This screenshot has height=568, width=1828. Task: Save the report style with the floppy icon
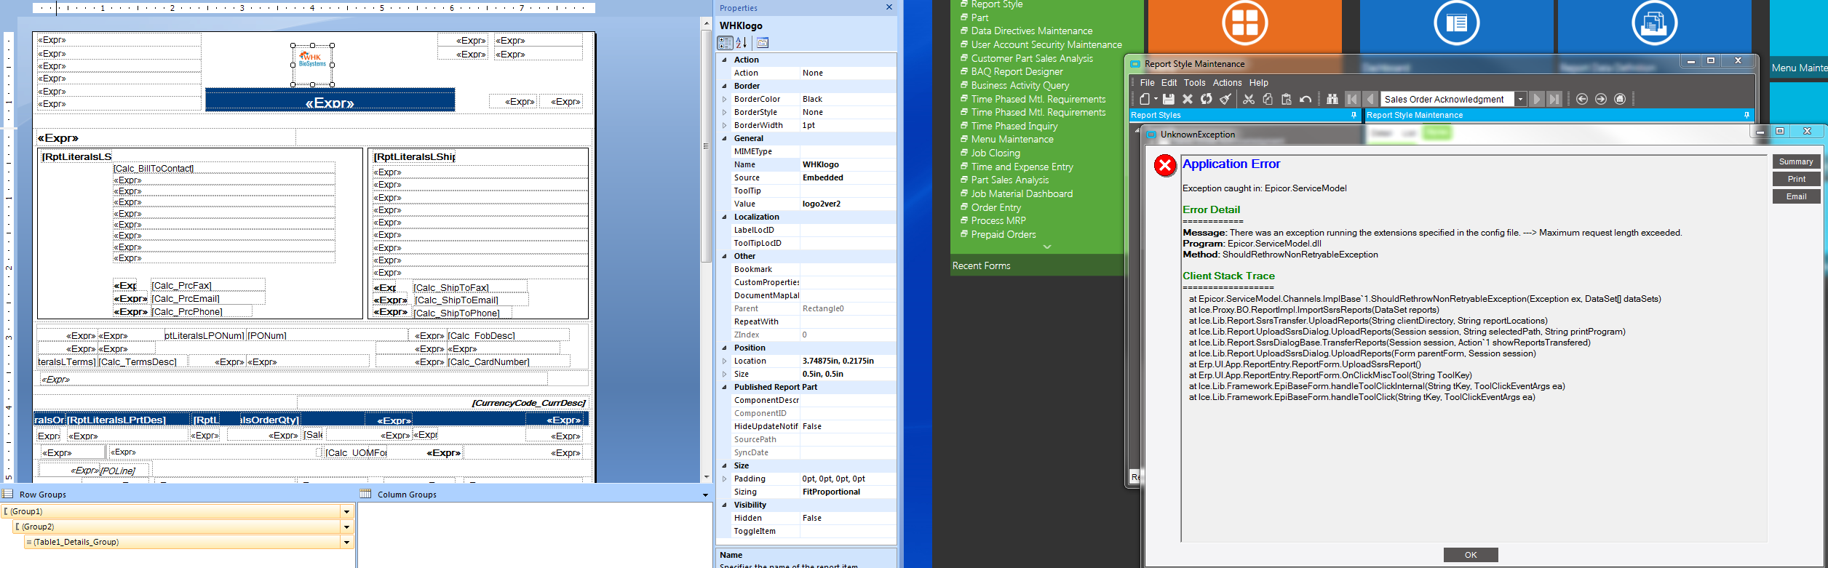click(x=1169, y=99)
